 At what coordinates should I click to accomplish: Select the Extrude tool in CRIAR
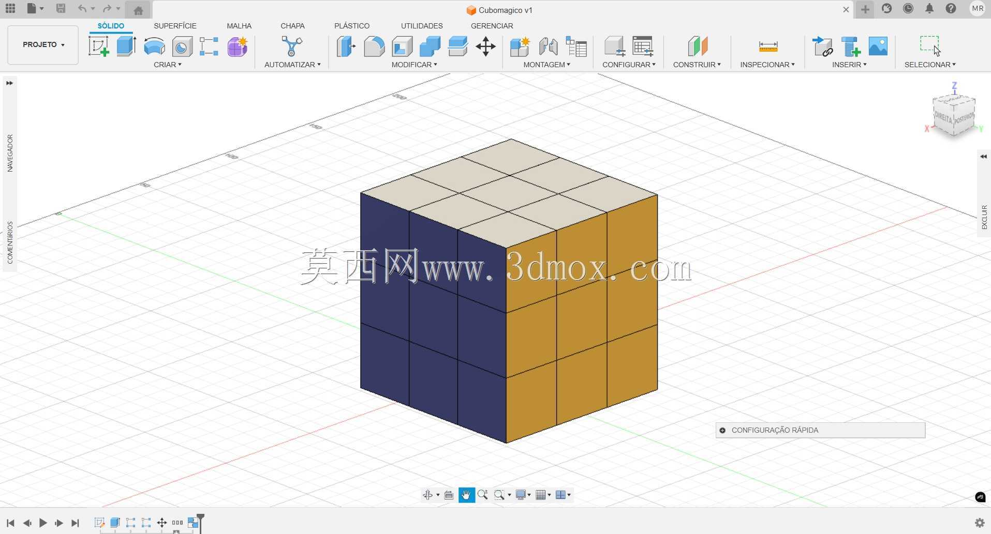pos(126,47)
